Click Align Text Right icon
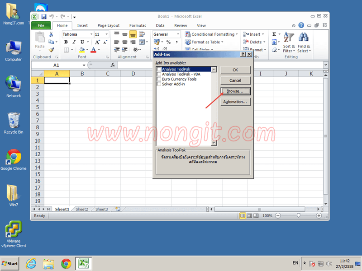This screenshot has height=271, width=362. point(133,42)
